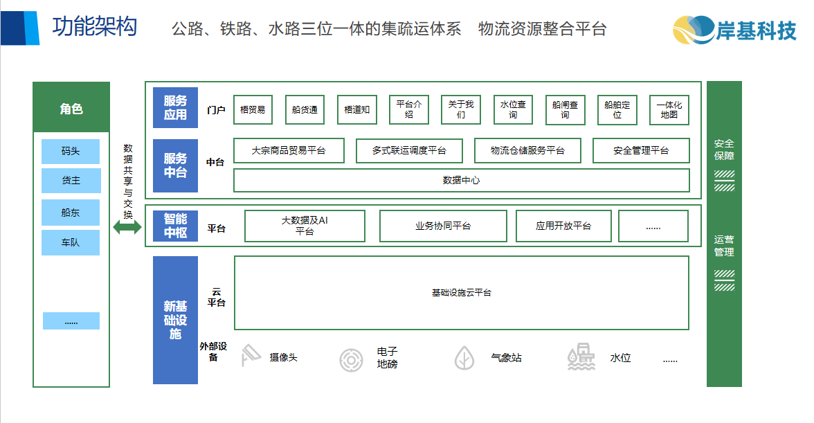The width and height of the screenshot is (814, 423).
Task: Select the 数据中心 bar
Action: [461, 180]
